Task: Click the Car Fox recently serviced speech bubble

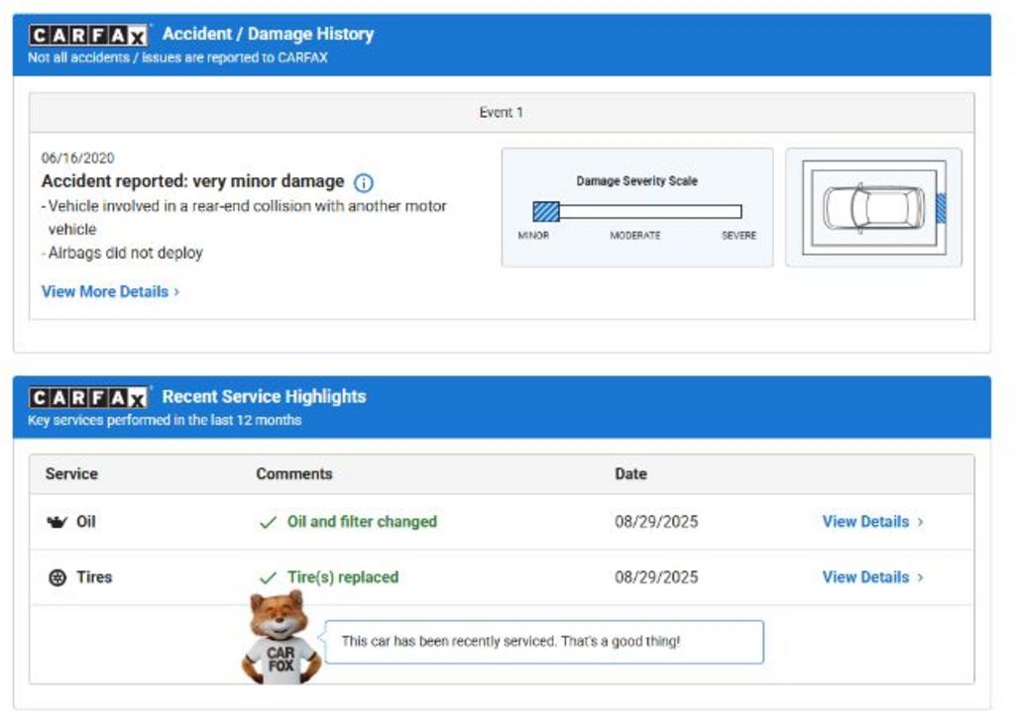Action: coord(544,642)
